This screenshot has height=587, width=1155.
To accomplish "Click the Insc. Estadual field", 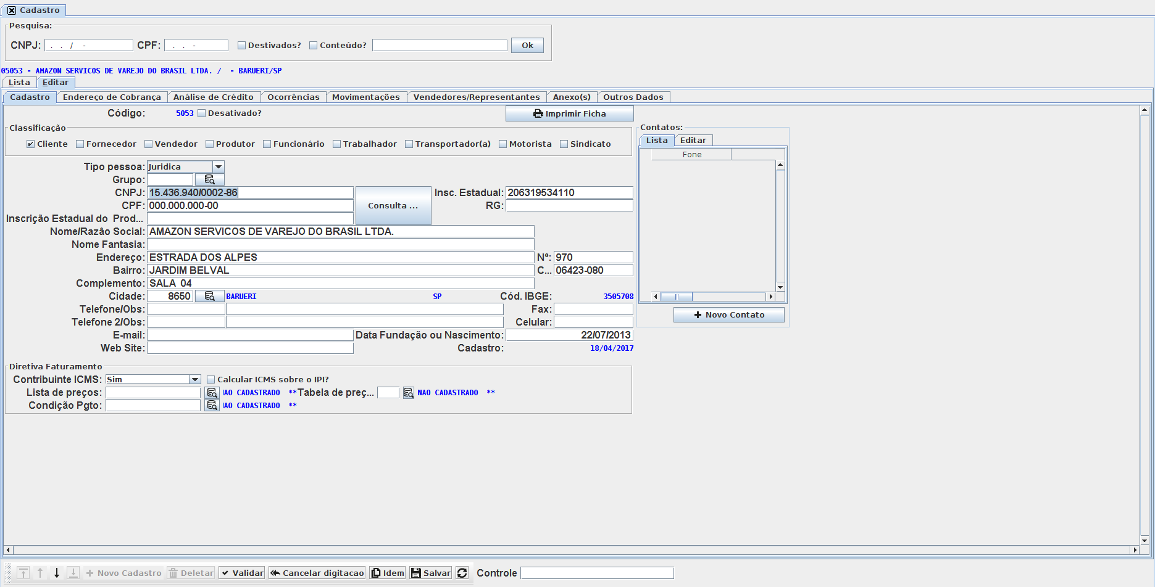I will [x=569, y=192].
